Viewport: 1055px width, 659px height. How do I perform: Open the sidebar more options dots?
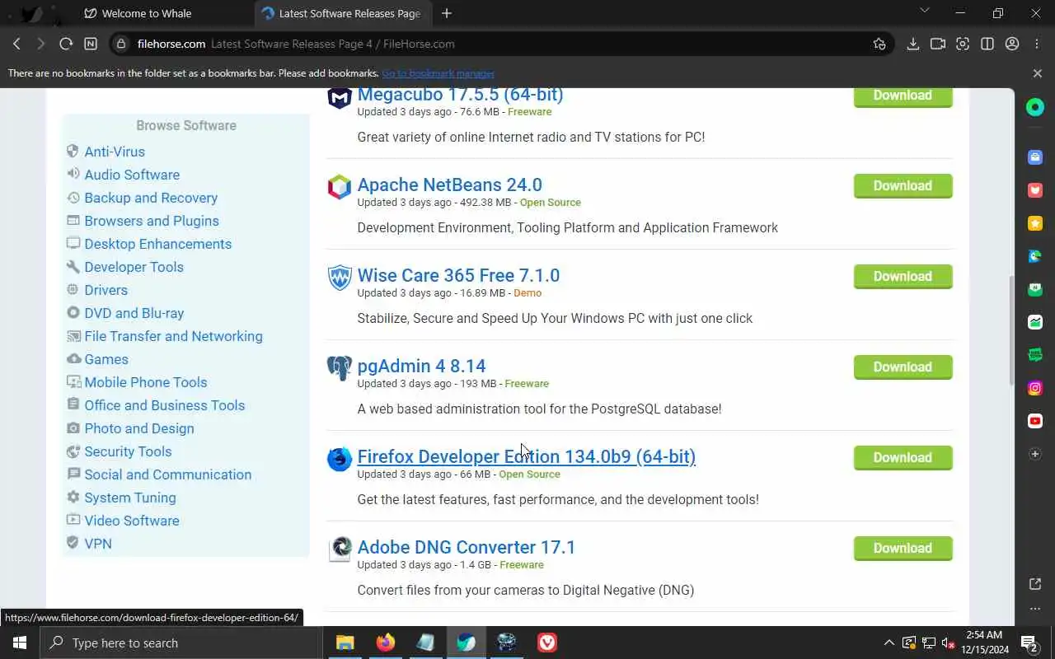click(x=1035, y=609)
